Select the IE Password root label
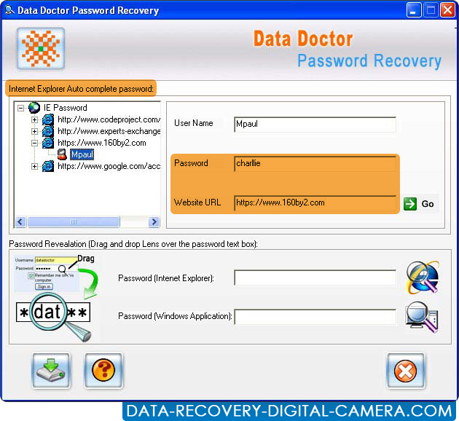 pyautogui.click(x=66, y=108)
